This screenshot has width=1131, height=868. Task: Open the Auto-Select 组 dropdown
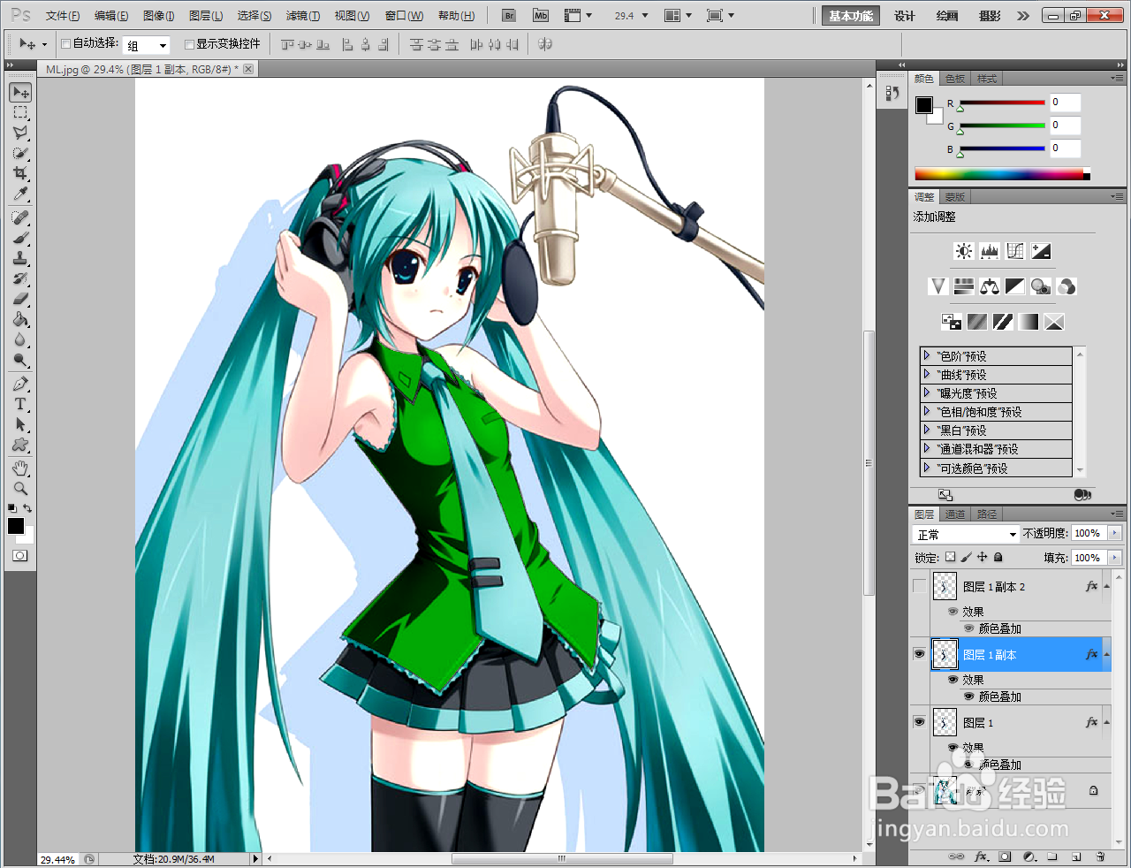click(x=146, y=45)
